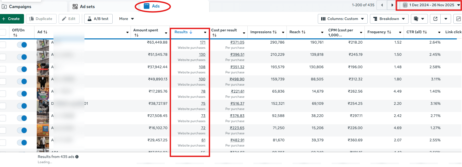Click the export share icon button

pos(435,19)
